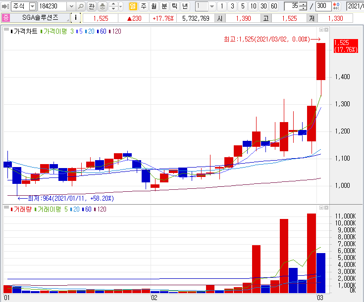Select the 분 (minute) chart period

coord(164,6)
